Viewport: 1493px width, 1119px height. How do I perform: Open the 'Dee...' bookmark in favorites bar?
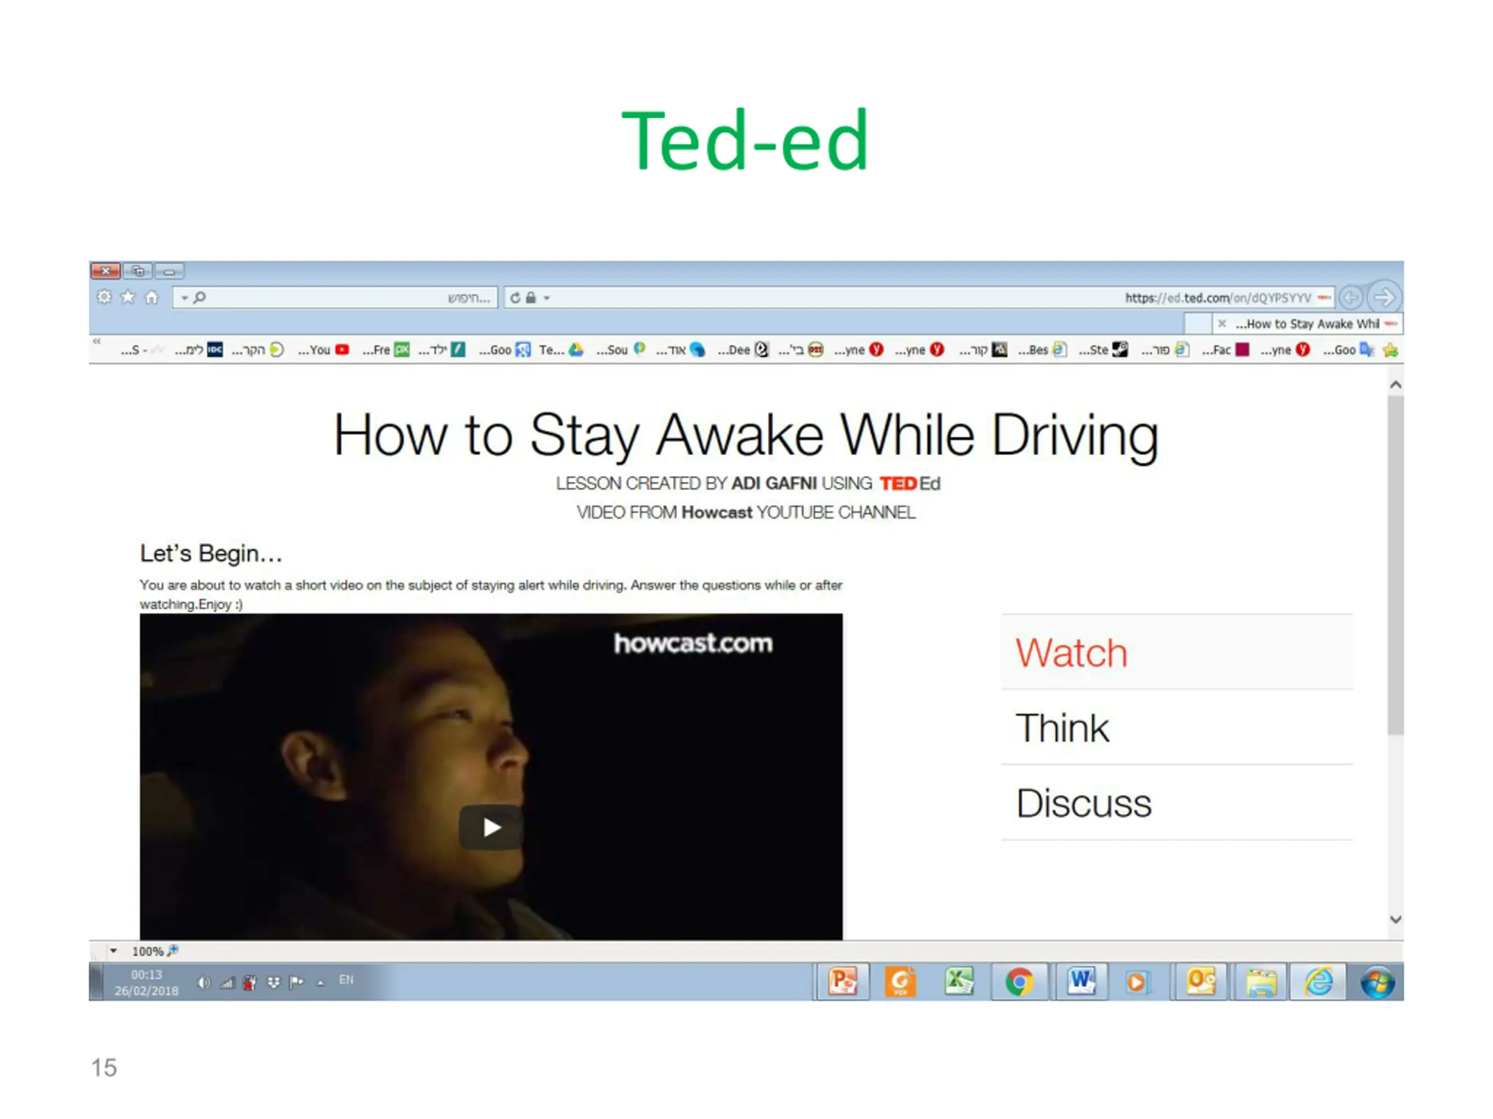[x=742, y=349]
